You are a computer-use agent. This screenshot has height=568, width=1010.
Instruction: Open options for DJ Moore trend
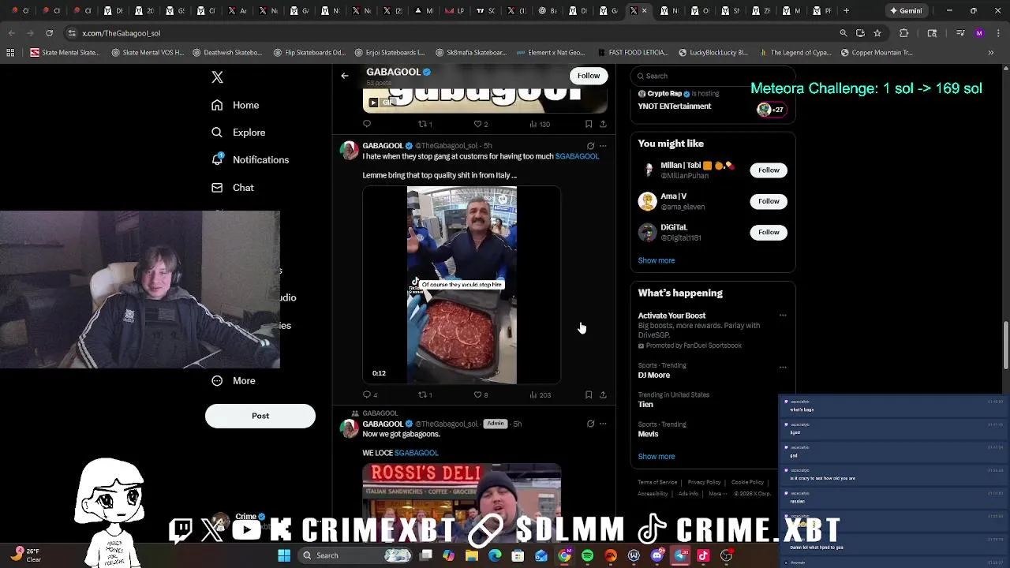click(x=783, y=367)
